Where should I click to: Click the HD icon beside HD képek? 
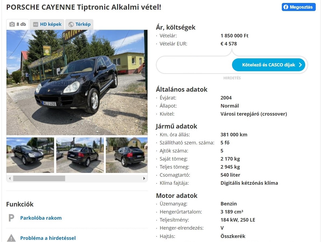pyautogui.click(x=36, y=24)
